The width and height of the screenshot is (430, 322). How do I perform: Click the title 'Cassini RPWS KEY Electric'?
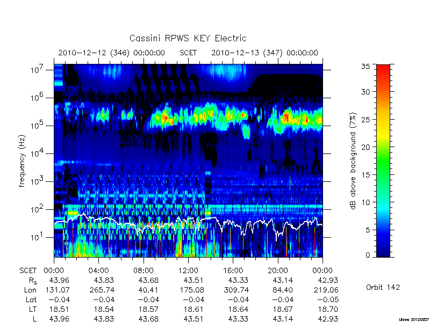coord(188,38)
